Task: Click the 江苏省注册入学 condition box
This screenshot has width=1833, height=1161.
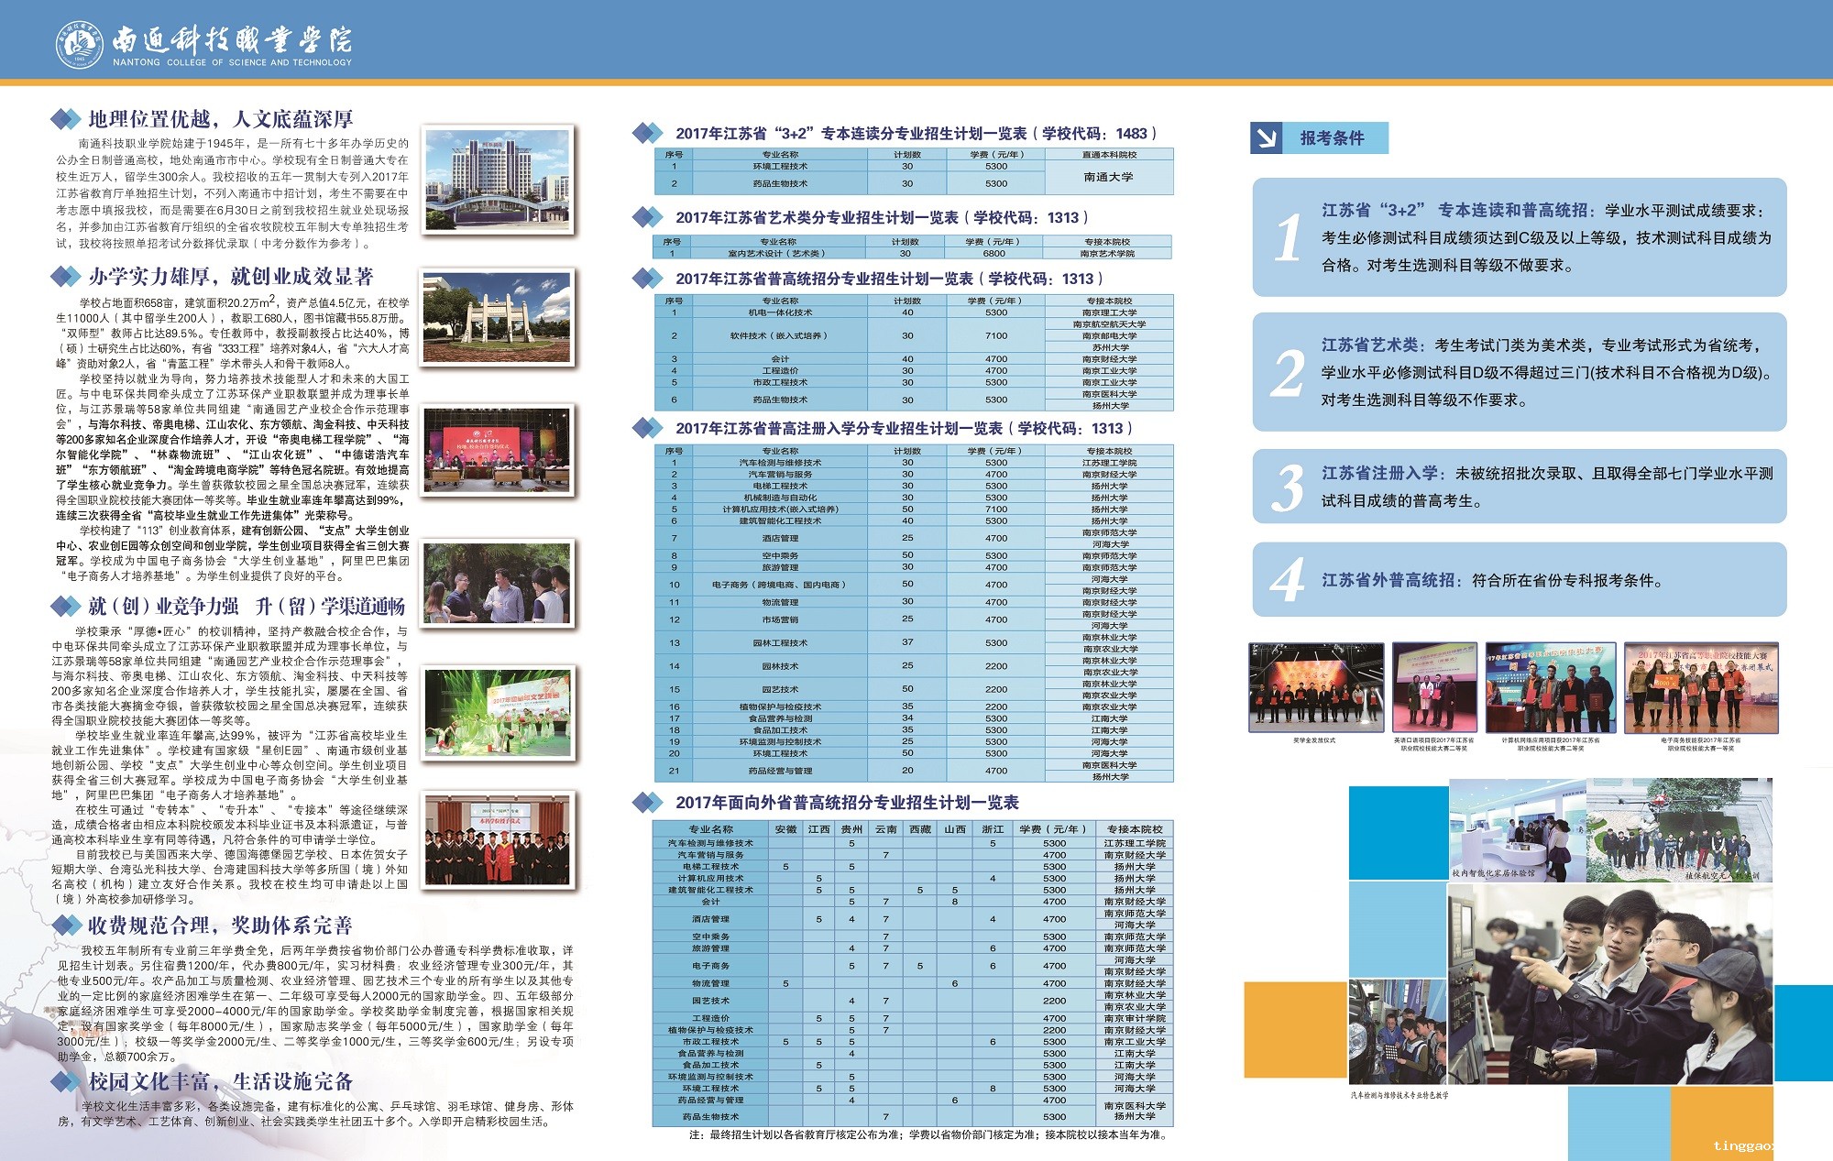Action: click(1520, 487)
